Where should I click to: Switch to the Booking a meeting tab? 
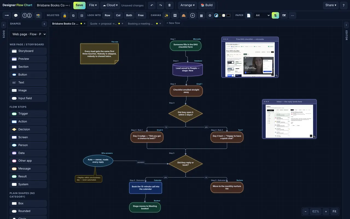(145, 24)
